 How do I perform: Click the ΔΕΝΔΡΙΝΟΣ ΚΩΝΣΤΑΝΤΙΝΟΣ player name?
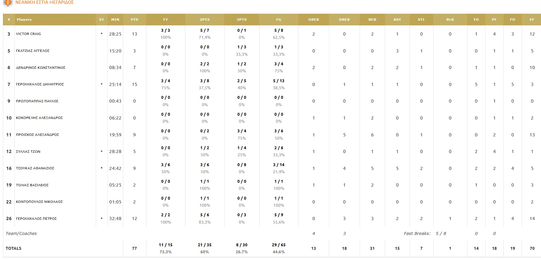[41, 68]
